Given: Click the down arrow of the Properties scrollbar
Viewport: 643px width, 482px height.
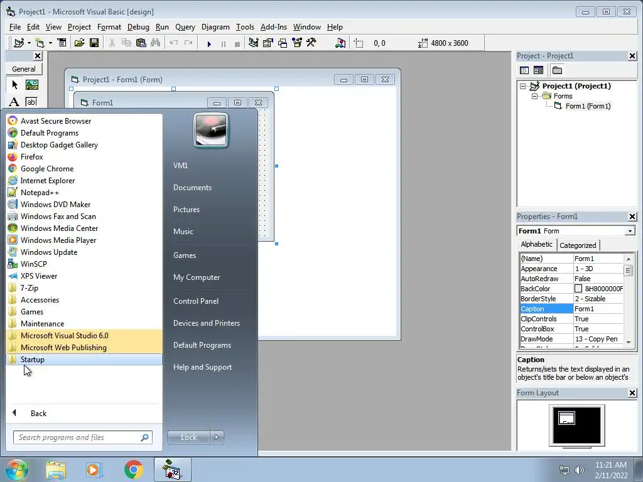Looking at the screenshot, I should [x=628, y=342].
